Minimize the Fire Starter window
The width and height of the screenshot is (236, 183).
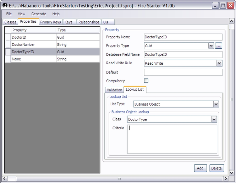(215, 6)
